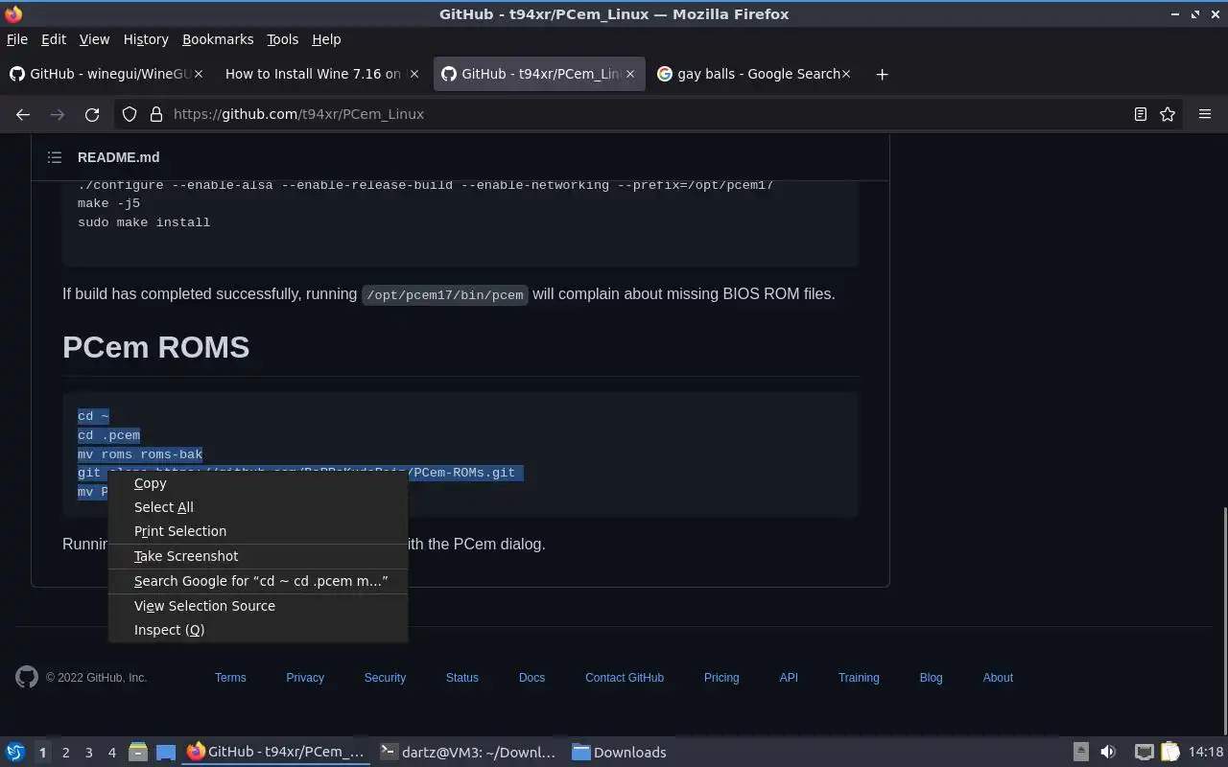Image resolution: width=1228 pixels, height=767 pixels.
Task: Click the Firefox GitHub taskbar entry
Action: tap(276, 753)
